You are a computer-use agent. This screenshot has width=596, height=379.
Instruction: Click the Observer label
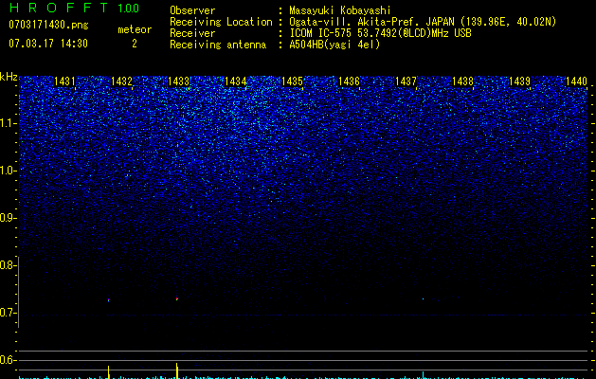[192, 10]
